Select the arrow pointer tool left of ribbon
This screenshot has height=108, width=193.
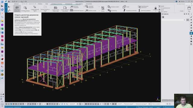click(9, 7)
